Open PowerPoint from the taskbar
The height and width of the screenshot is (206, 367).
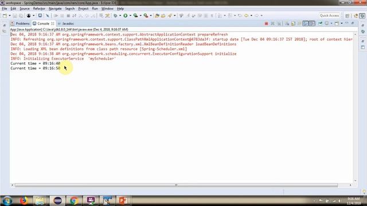pos(123,200)
